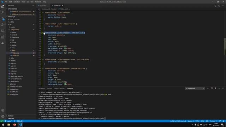Screen dimensions: 226x127
Task: Split the editor to the right
Action: [x=219, y=6]
